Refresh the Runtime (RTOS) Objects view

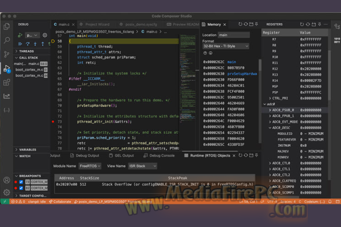click(x=240, y=155)
